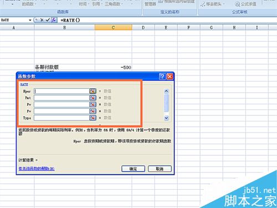Select column H header

234,28
